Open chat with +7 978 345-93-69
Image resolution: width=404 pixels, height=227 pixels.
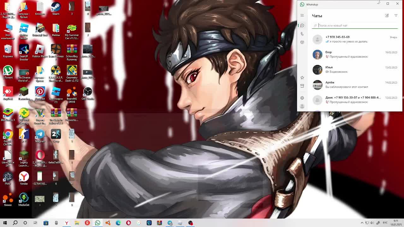click(x=355, y=39)
